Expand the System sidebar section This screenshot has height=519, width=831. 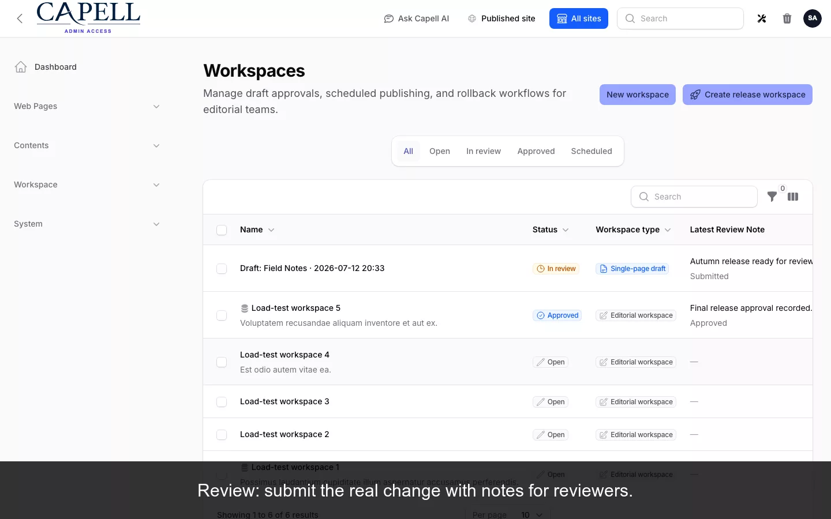pos(87,224)
